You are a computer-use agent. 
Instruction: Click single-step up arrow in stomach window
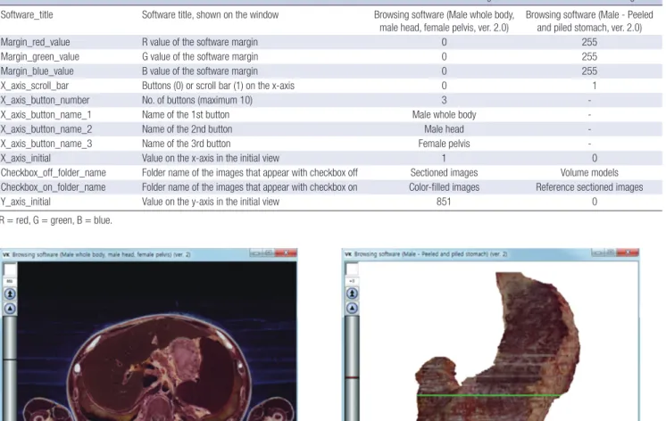click(x=352, y=308)
